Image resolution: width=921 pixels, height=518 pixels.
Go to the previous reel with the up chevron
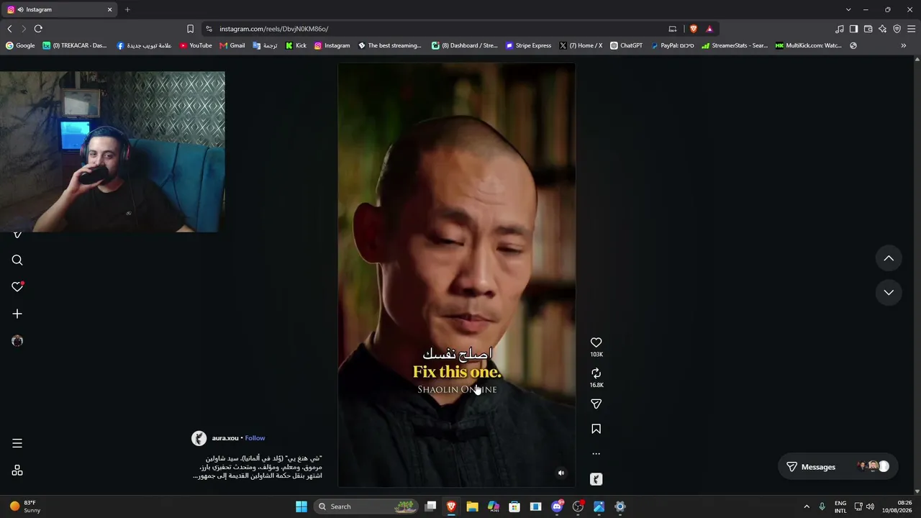tap(889, 258)
